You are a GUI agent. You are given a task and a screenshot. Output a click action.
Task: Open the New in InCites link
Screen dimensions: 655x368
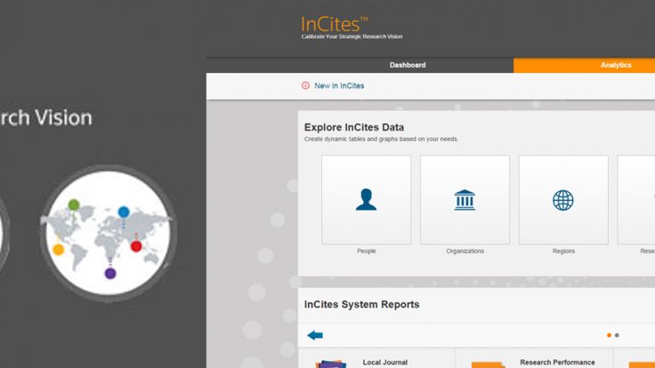pos(339,85)
